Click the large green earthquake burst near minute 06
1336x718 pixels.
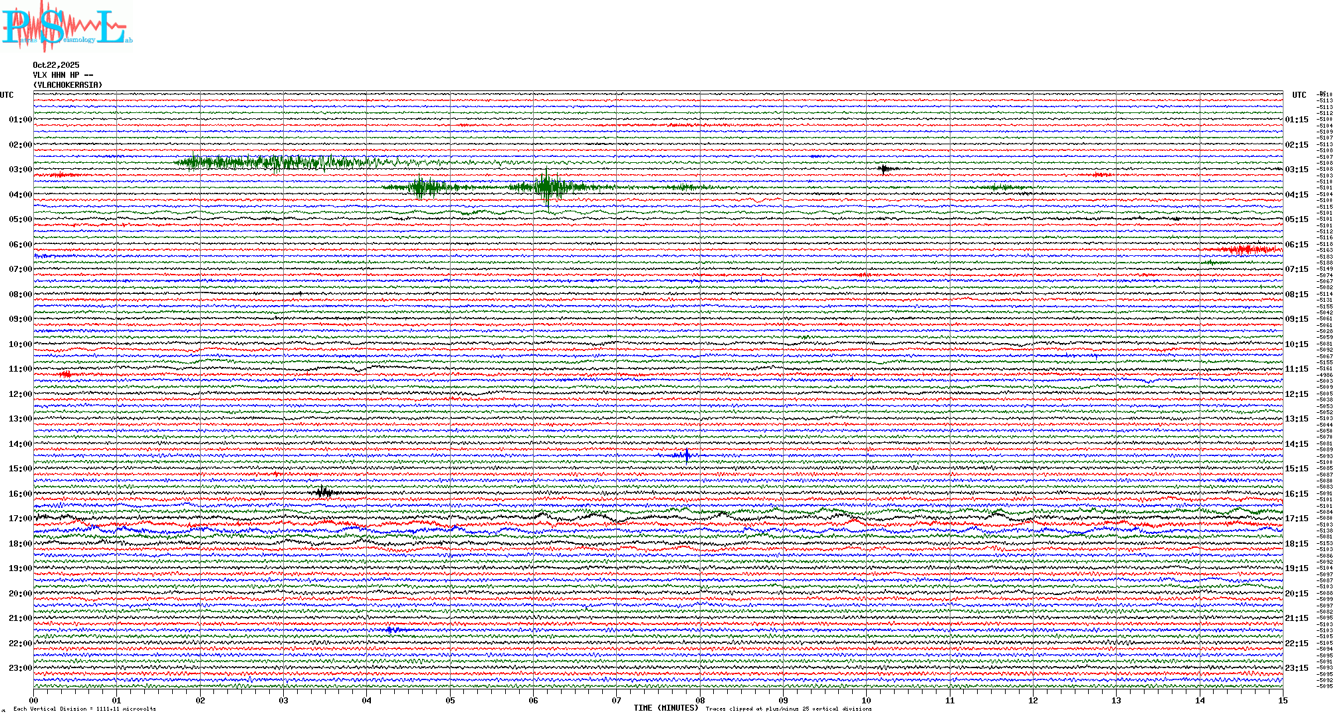pyautogui.click(x=546, y=187)
